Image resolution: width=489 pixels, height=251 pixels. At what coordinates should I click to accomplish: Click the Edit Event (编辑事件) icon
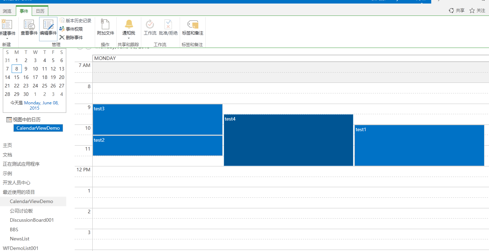click(48, 25)
